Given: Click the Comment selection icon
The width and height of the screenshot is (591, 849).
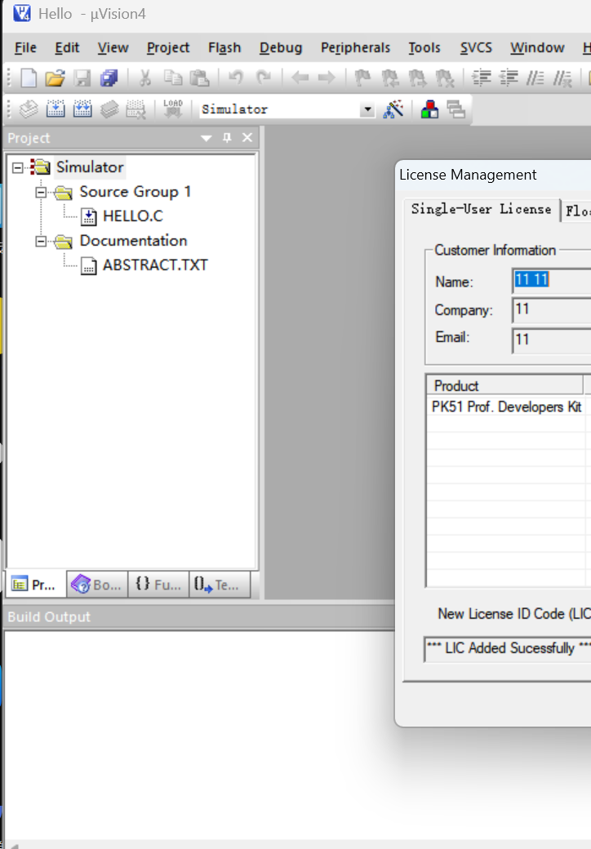Looking at the screenshot, I should (535, 78).
